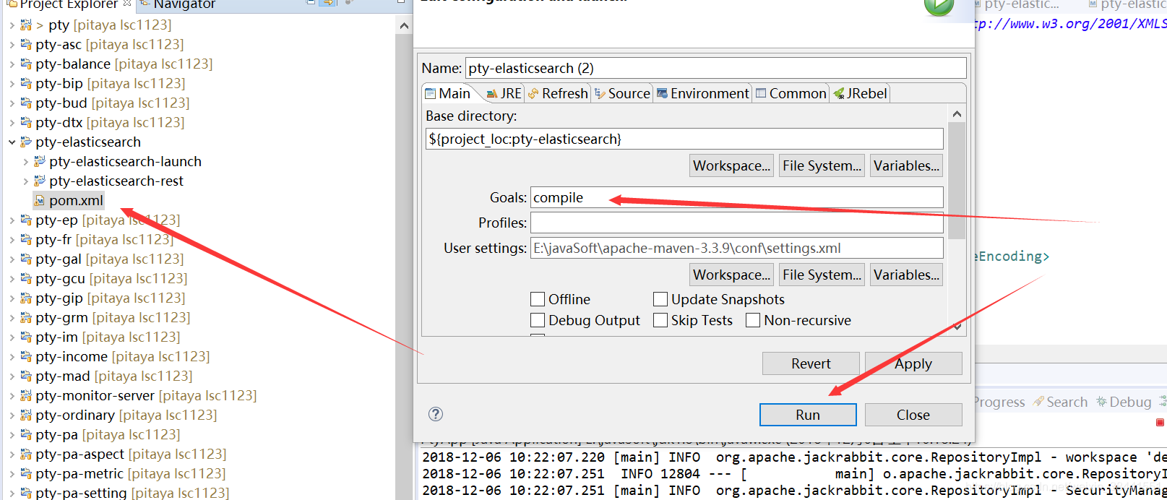
Task: Click the pty-elasticsearch-rest module icon
Action: pyautogui.click(x=40, y=181)
